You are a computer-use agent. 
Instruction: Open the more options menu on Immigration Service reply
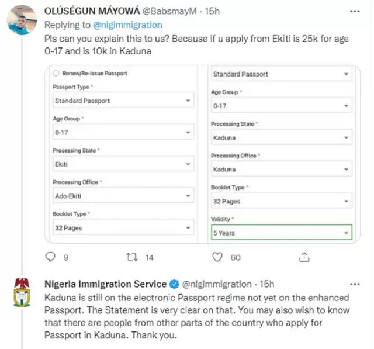[x=355, y=284]
